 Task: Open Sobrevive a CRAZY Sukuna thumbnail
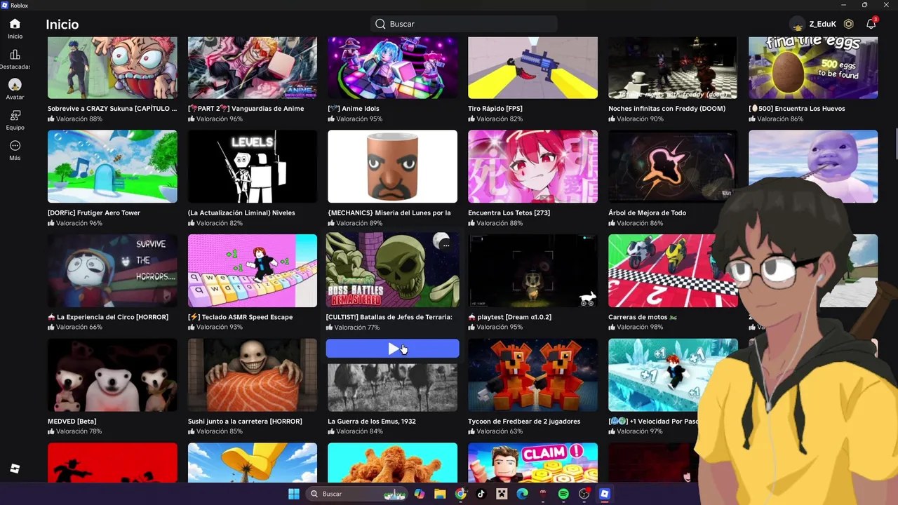[112, 68]
